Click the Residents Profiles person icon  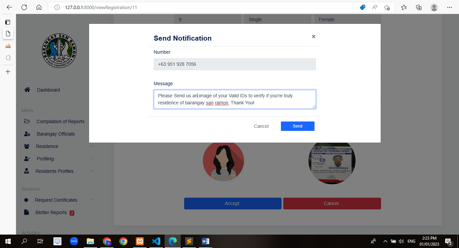27,171
